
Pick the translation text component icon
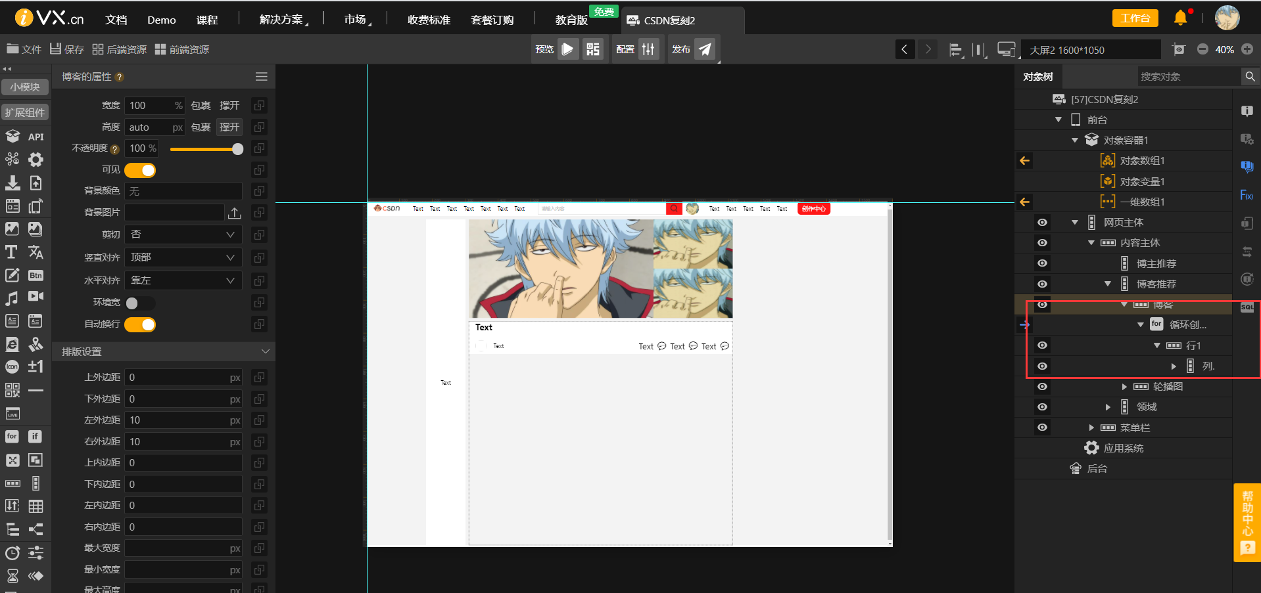[36, 252]
